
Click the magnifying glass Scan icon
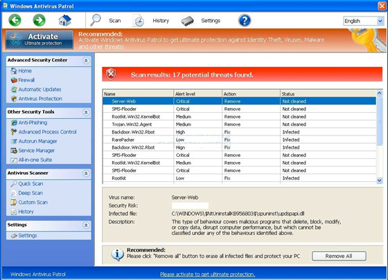click(x=96, y=20)
